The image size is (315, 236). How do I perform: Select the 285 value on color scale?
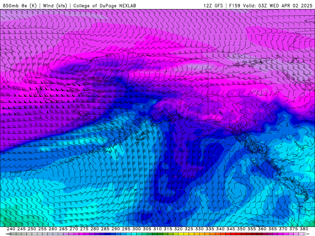(105, 229)
